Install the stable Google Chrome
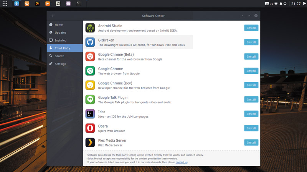 pos(251,71)
